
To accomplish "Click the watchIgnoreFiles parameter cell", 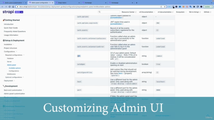I will tap(85, 73).
